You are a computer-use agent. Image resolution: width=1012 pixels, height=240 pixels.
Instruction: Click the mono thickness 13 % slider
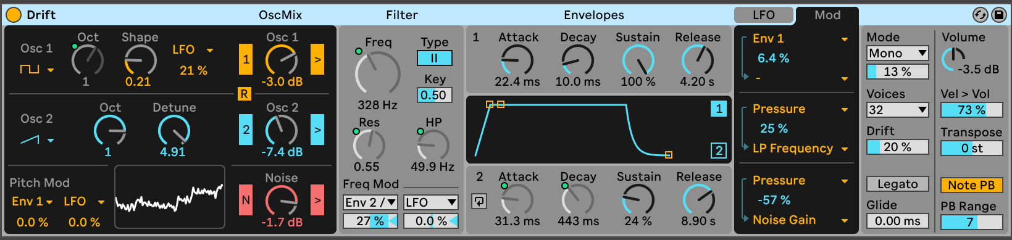coord(898,72)
